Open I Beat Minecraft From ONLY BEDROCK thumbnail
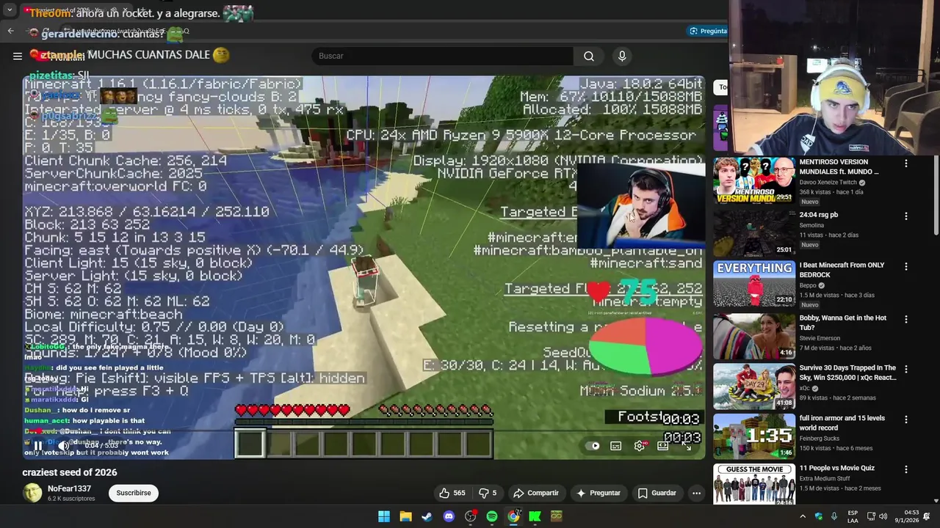The image size is (940, 528). (754, 284)
